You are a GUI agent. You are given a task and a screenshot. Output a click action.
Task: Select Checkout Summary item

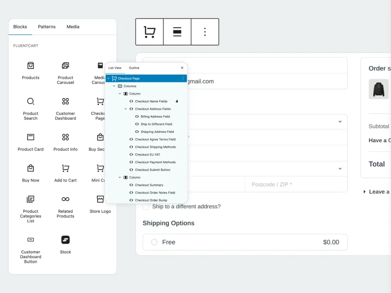(x=146, y=185)
